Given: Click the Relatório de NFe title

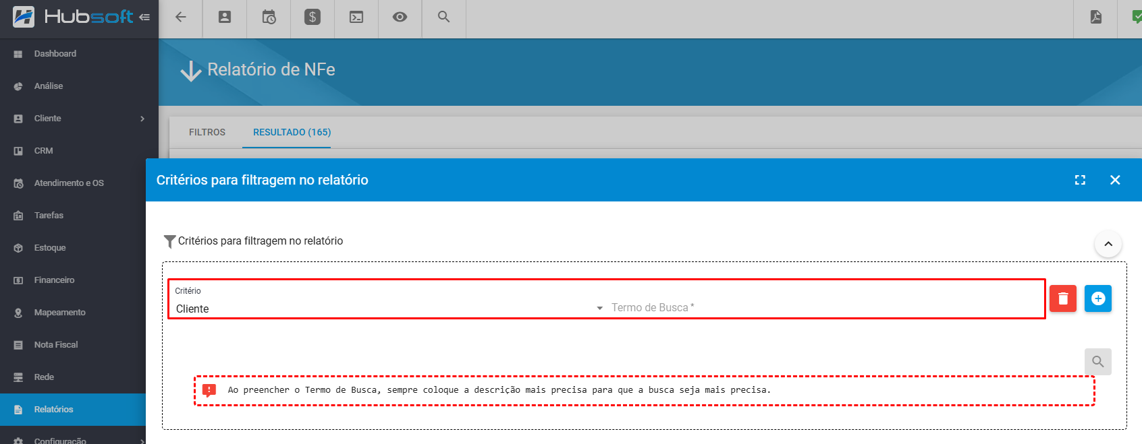Looking at the screenshot, I should pos(271,69).
